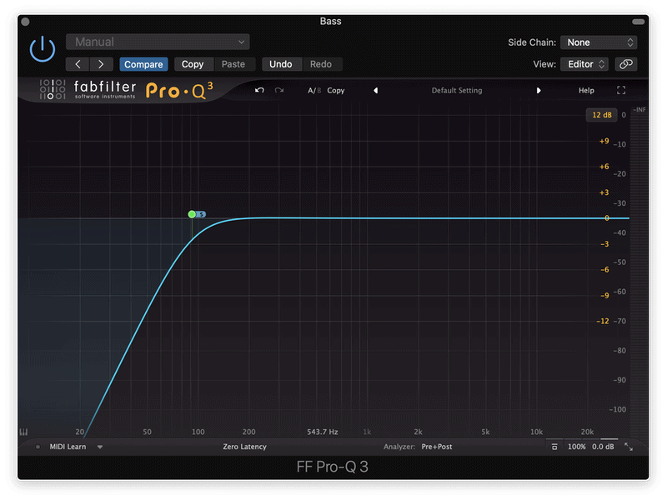667x500 pixels.
Task: Click the link chain icon
Action: (626, 64)
